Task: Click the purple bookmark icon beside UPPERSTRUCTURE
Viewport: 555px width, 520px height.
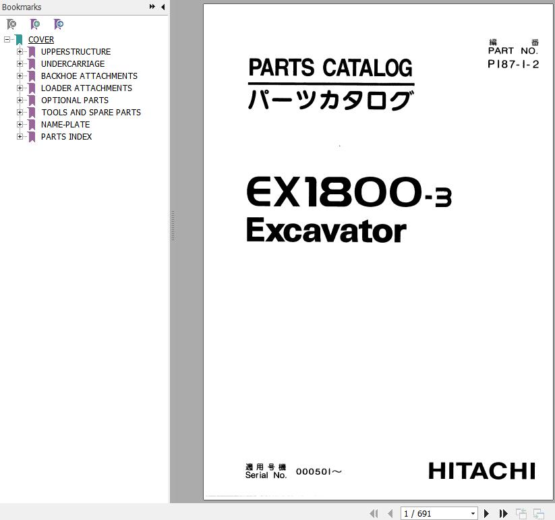Action: coord(32,52)
